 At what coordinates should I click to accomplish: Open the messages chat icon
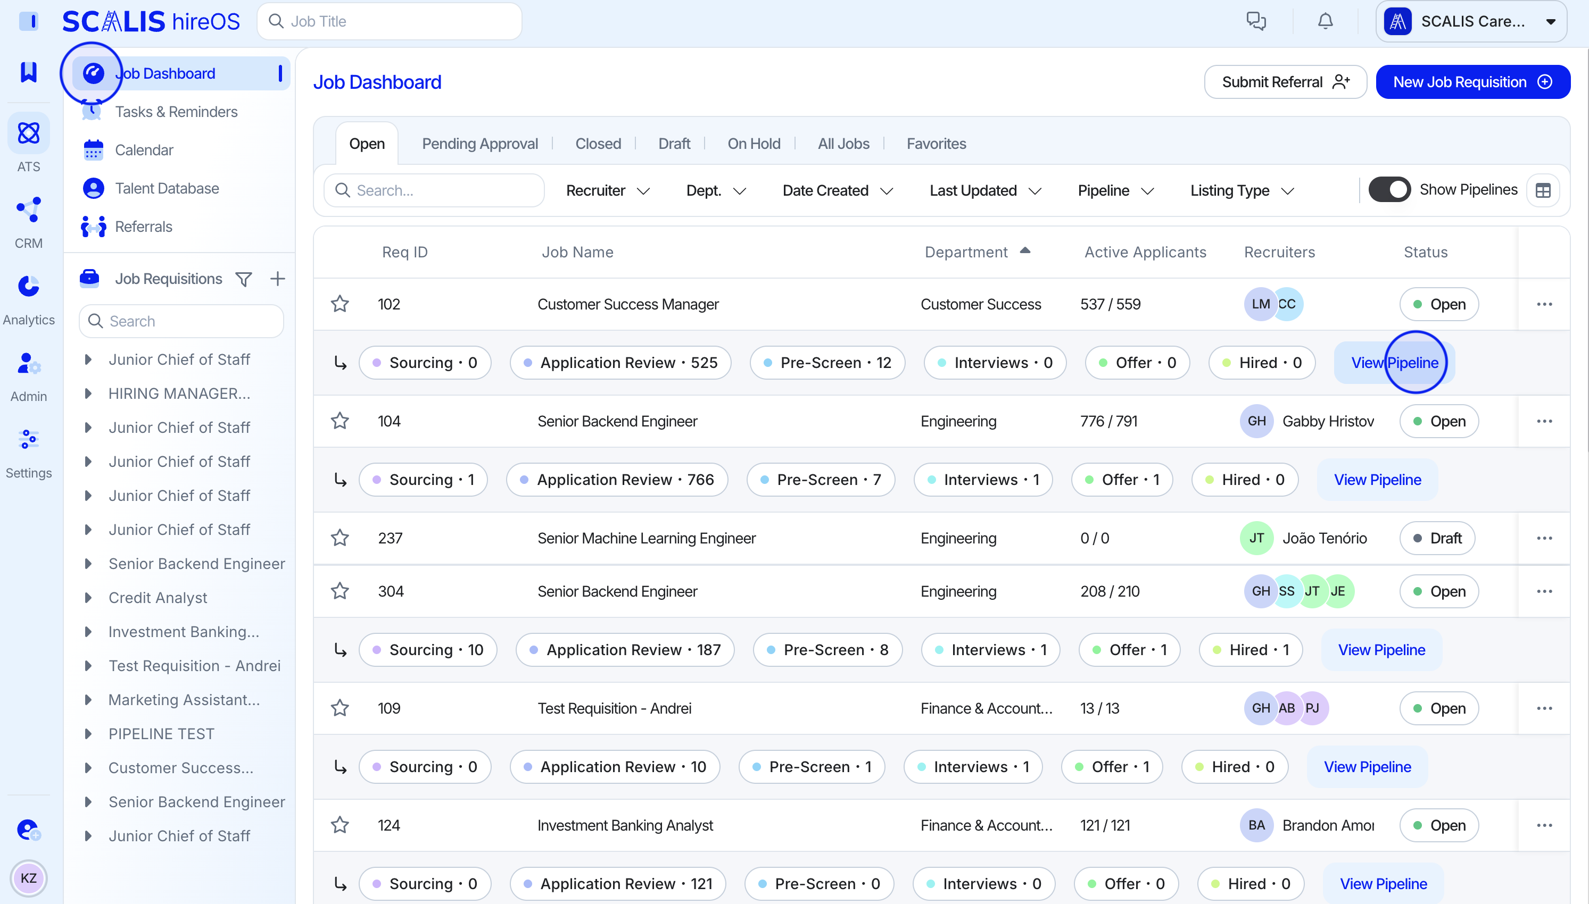pyautogui.click(x=1255, y=21)
